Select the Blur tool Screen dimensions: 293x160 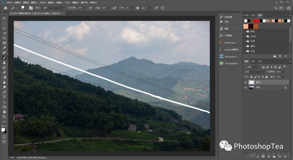pyautogui.click(x=4, y=82)
